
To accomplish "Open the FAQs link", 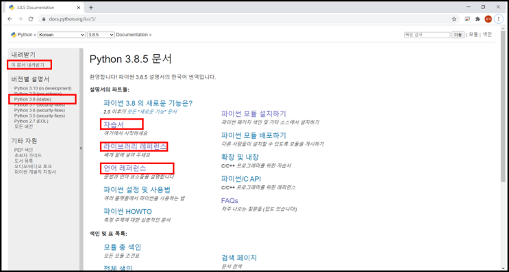I will pyautogui.click(x=229, y=201).
